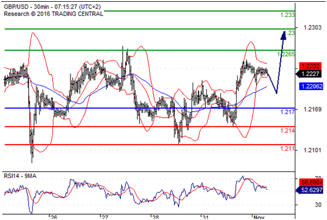The height and width of the screenshot is (220, 327).
Task: Select the Nov marker on time axis
Action: tap(259, 218)
